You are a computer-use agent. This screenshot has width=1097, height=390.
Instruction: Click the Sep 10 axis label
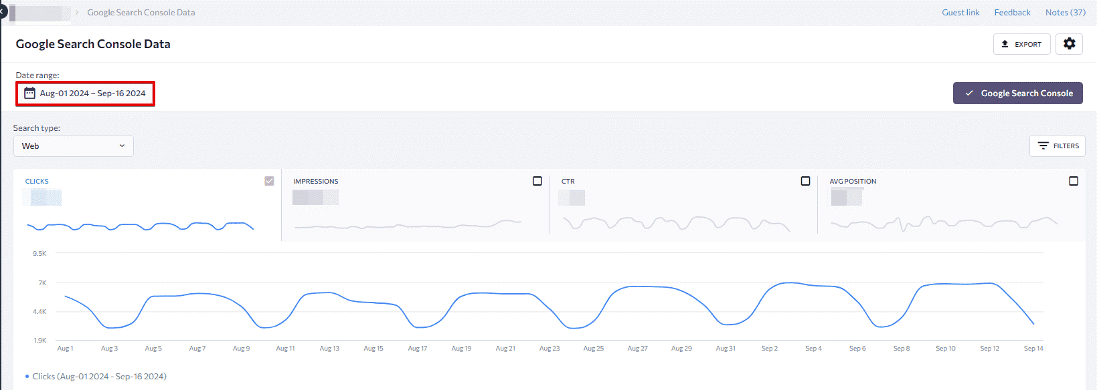(945, 349)
